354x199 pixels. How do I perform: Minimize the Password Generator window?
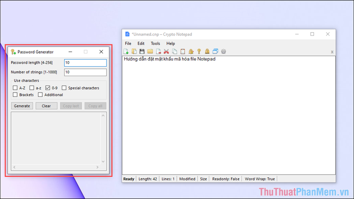tap(70, 52)
